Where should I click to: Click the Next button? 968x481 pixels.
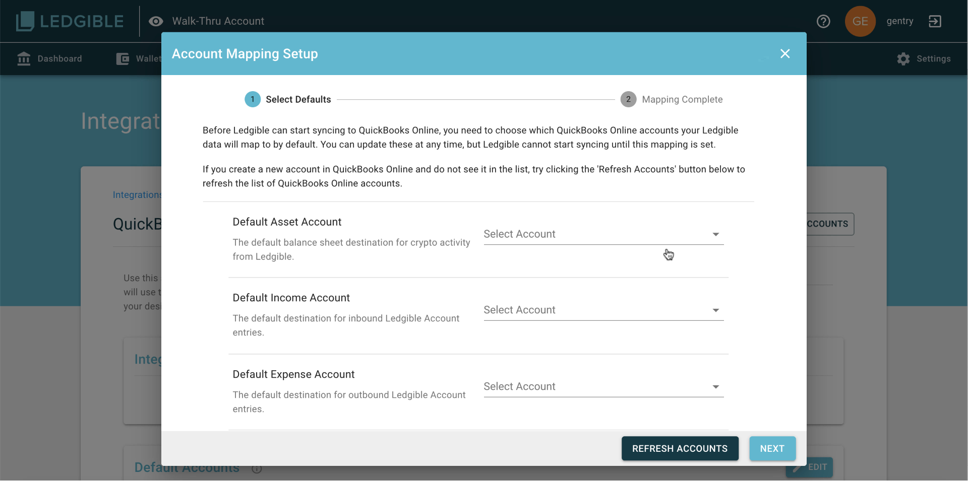[x=772, y=449]
